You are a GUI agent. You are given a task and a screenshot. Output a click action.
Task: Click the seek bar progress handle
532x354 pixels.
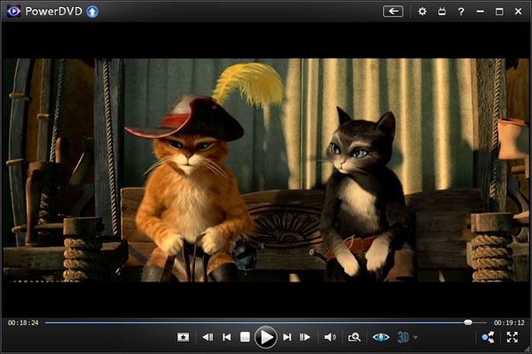(x=468, y=322)
